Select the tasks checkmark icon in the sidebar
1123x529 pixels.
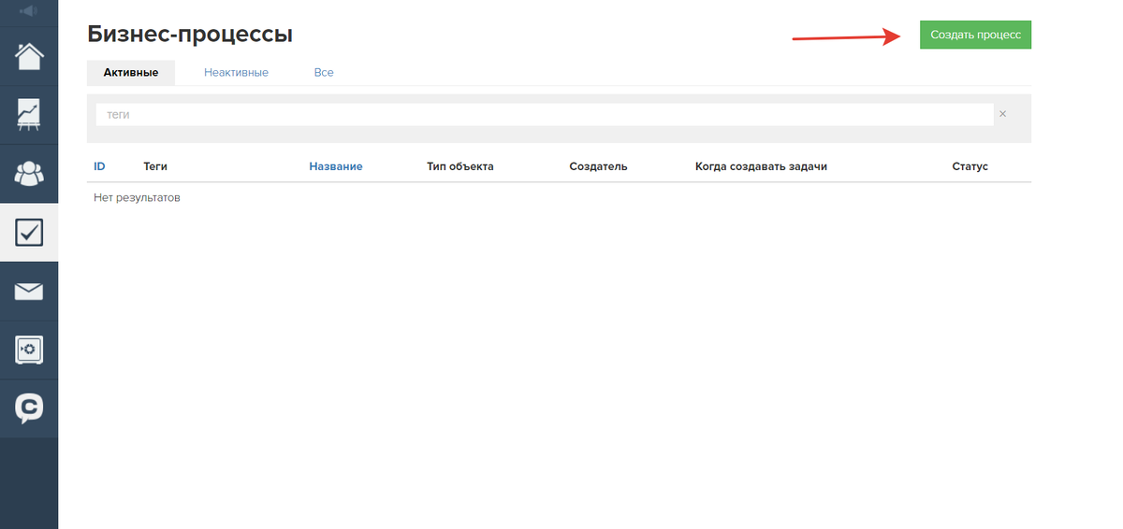click(29, 232)
